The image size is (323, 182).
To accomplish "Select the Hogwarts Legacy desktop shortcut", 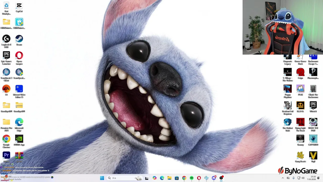I will (288, 60).
